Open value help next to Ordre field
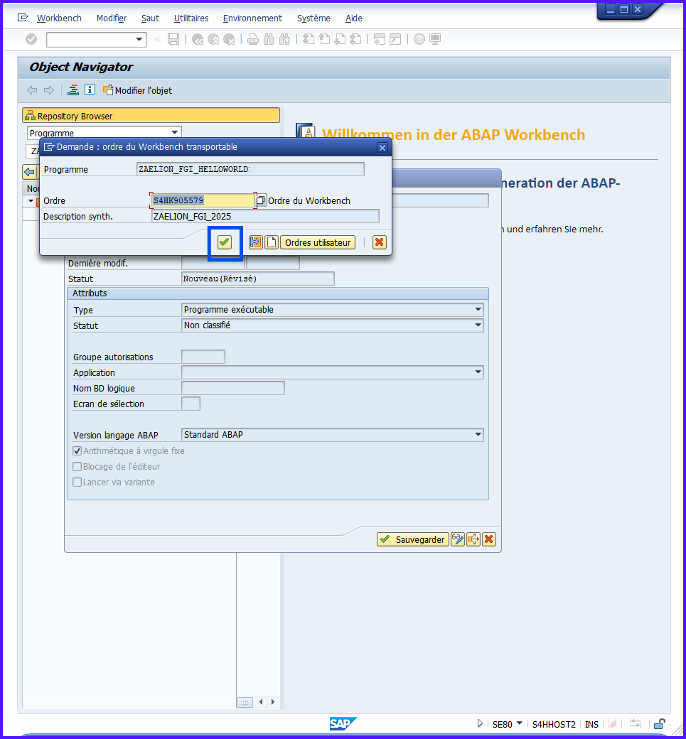This screenshot has width=686, height=739. tap(261, 201)
